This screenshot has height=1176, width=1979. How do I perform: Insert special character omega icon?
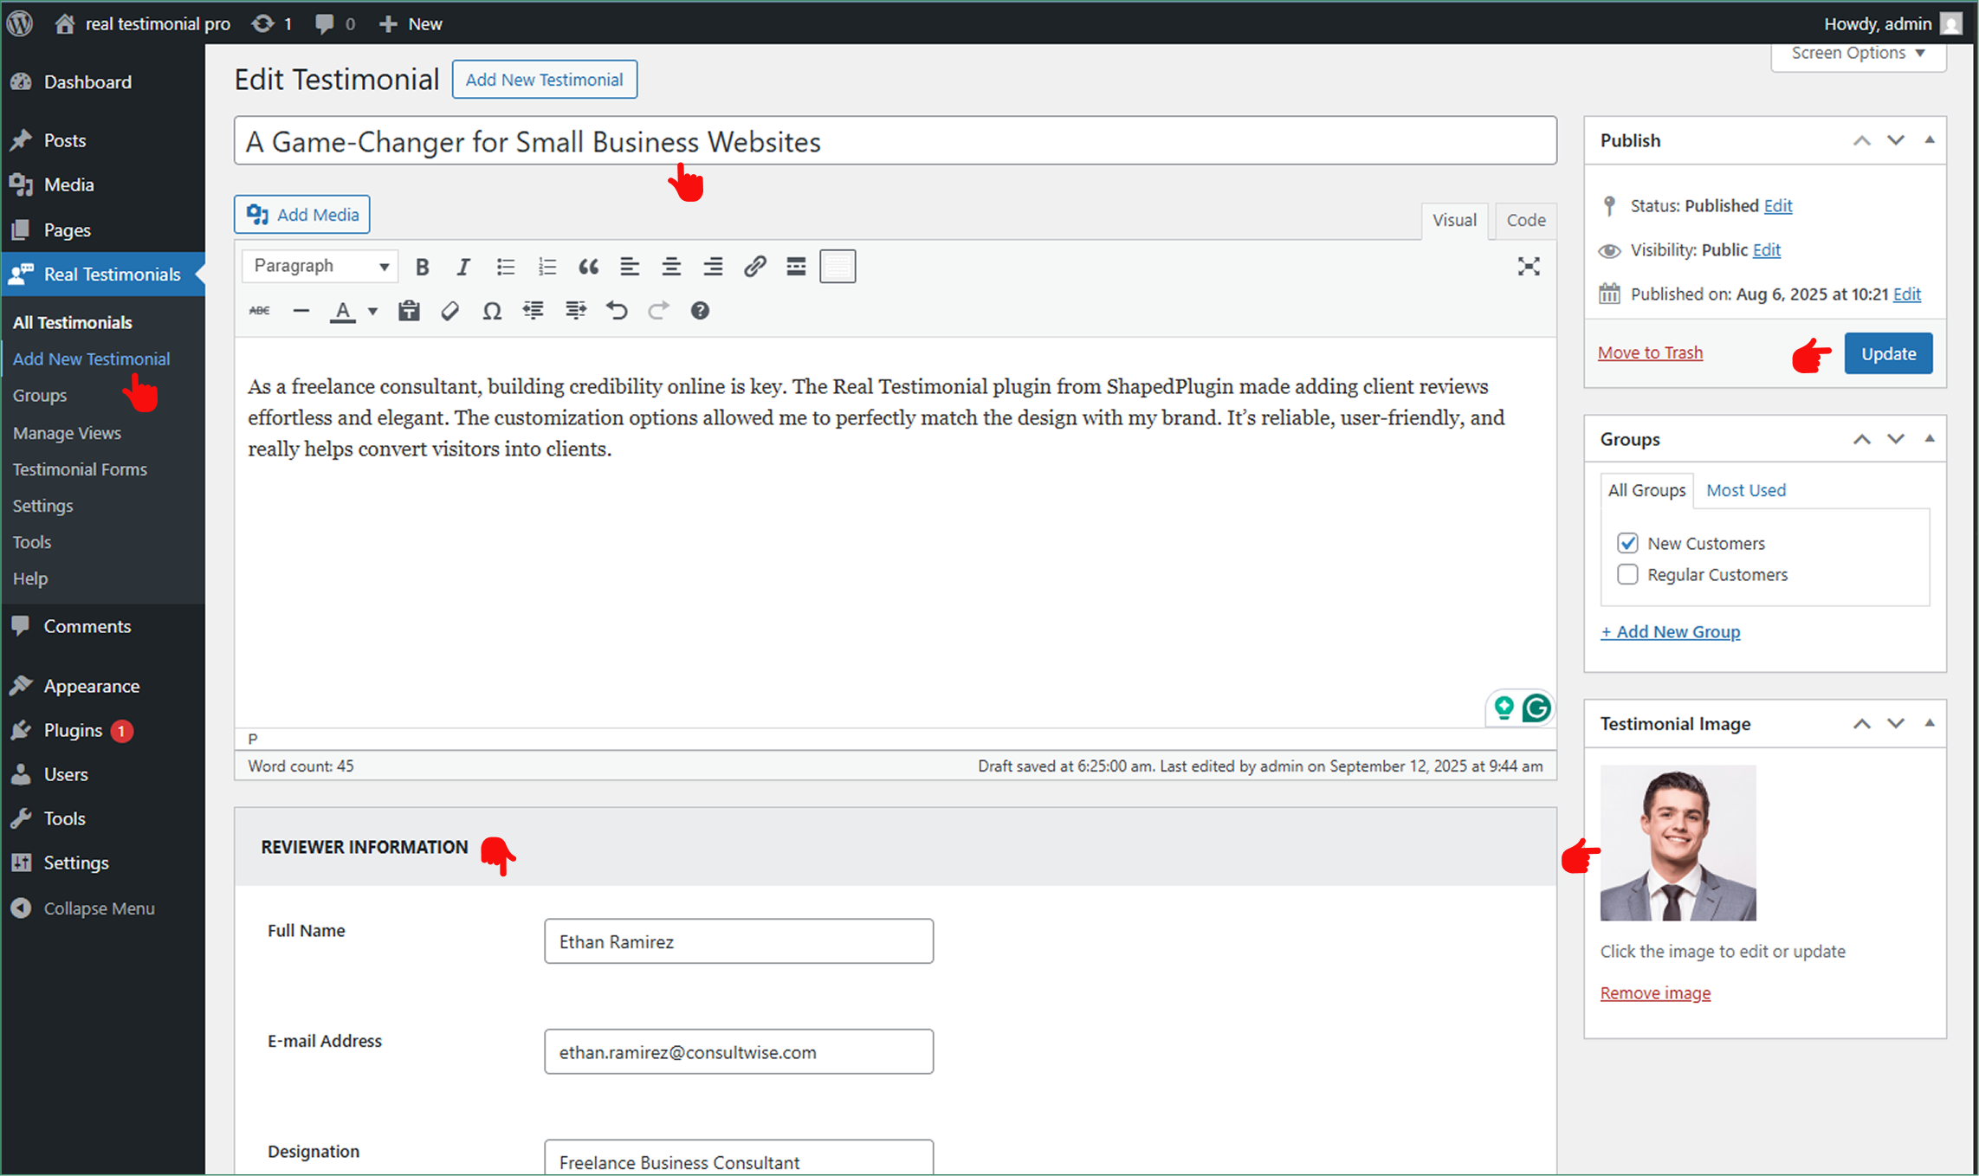(x=492, y=311)
